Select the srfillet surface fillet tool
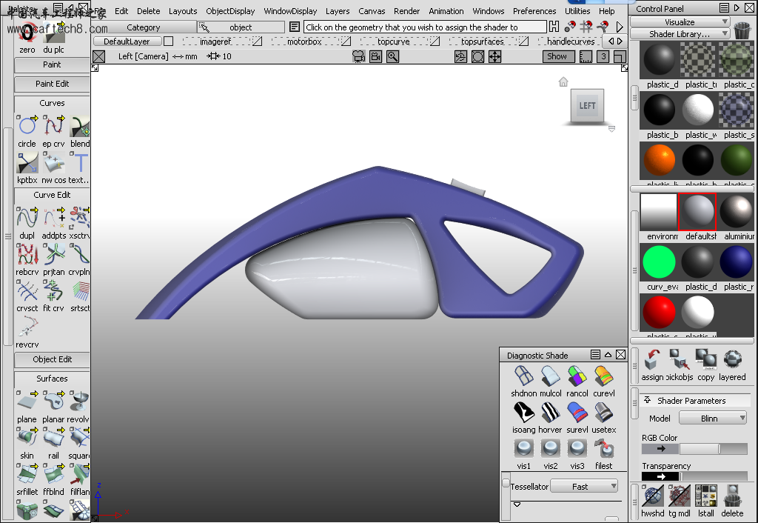Image resolution: width=758 pixels, height=523 pixels. pyautogui.click(x=27, y=475)
